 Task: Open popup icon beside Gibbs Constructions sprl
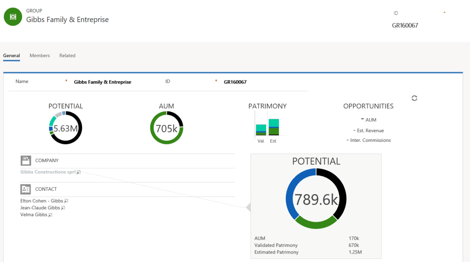tap(78, 173)
